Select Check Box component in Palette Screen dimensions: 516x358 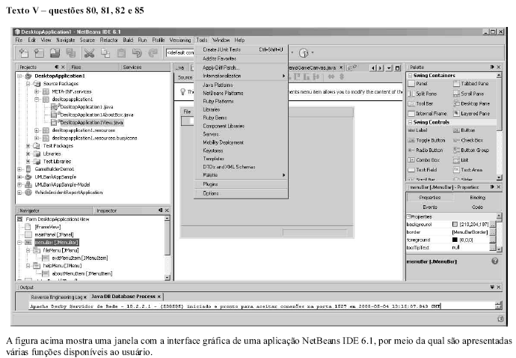coord(468,141)
